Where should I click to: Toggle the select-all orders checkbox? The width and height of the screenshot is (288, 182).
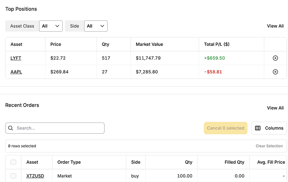[x=13, y=162]
